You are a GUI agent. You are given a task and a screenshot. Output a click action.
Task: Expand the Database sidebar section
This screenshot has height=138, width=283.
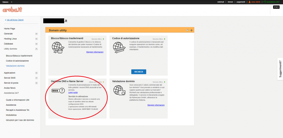36,44
